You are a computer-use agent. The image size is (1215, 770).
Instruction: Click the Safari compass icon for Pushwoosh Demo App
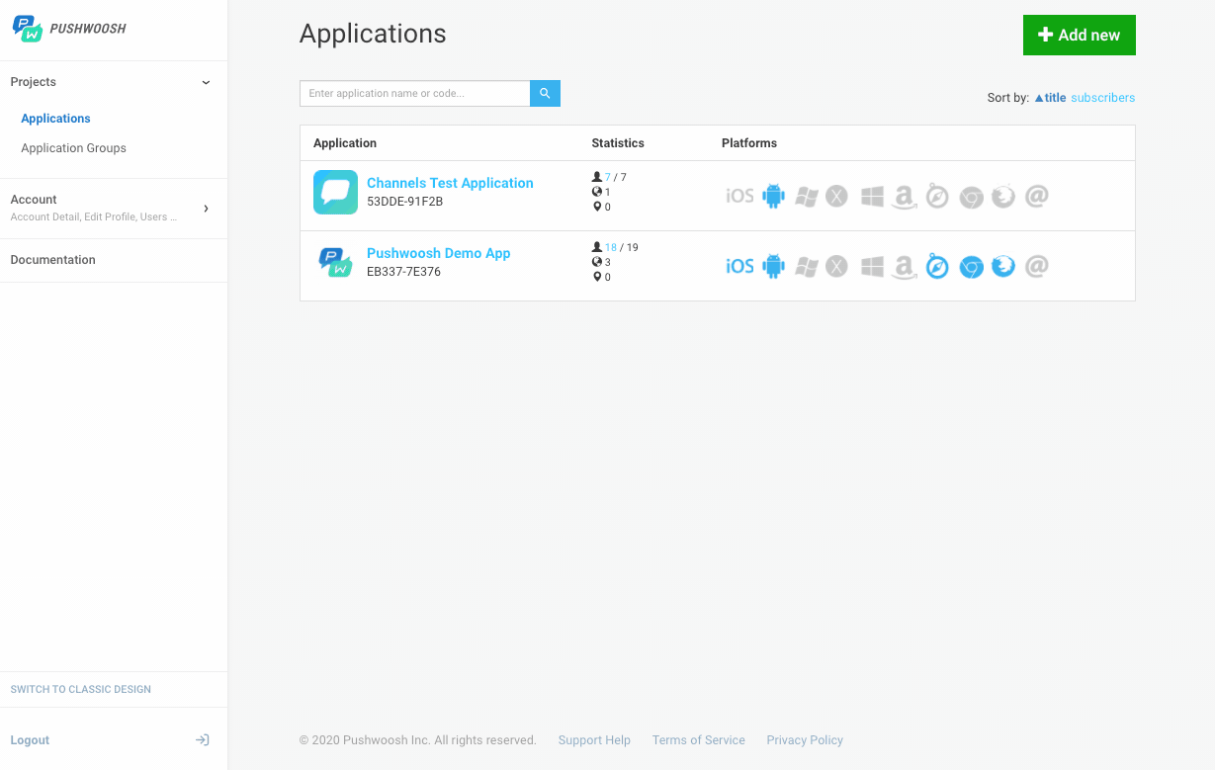point(937,266)
